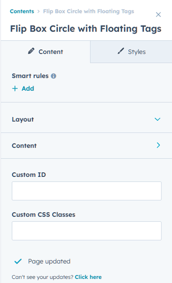172x283 pixels.
Task: Switch to the Styles tab
Action: pyautogui.click(x=131, y=52)
